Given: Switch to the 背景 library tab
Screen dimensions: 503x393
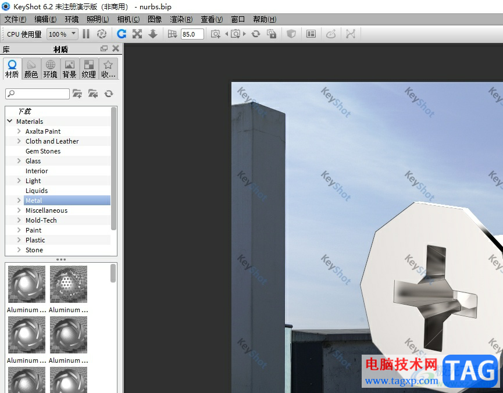Looking at the screenshot, I should (x=70, y=69).
